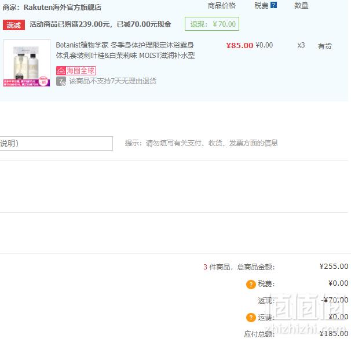This screenshot has height=339, width=351.
Task: Click the orange help icon beside 运费
Action: [251, 318]
